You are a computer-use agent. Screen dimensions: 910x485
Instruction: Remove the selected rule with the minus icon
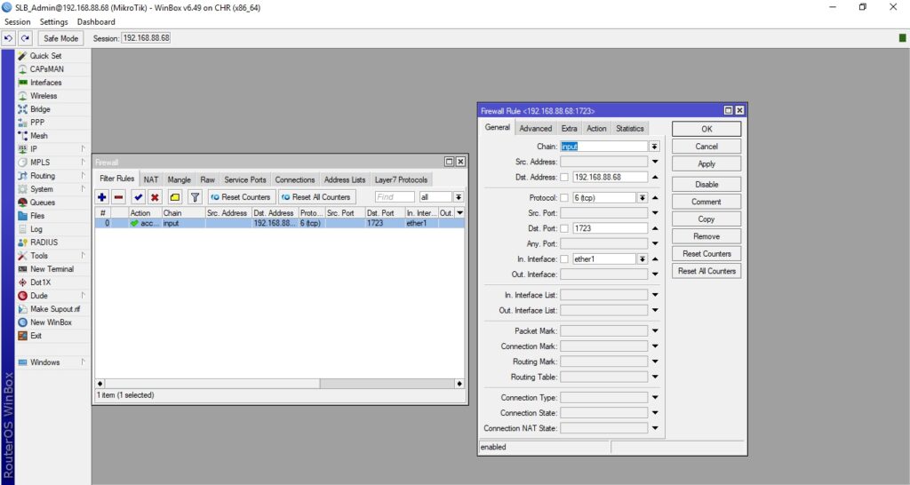click(118, 197)
